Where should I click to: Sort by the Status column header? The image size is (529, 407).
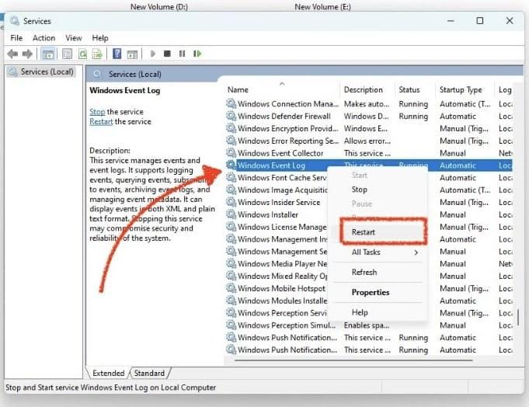pyautogui.click(x=415, y=89)
